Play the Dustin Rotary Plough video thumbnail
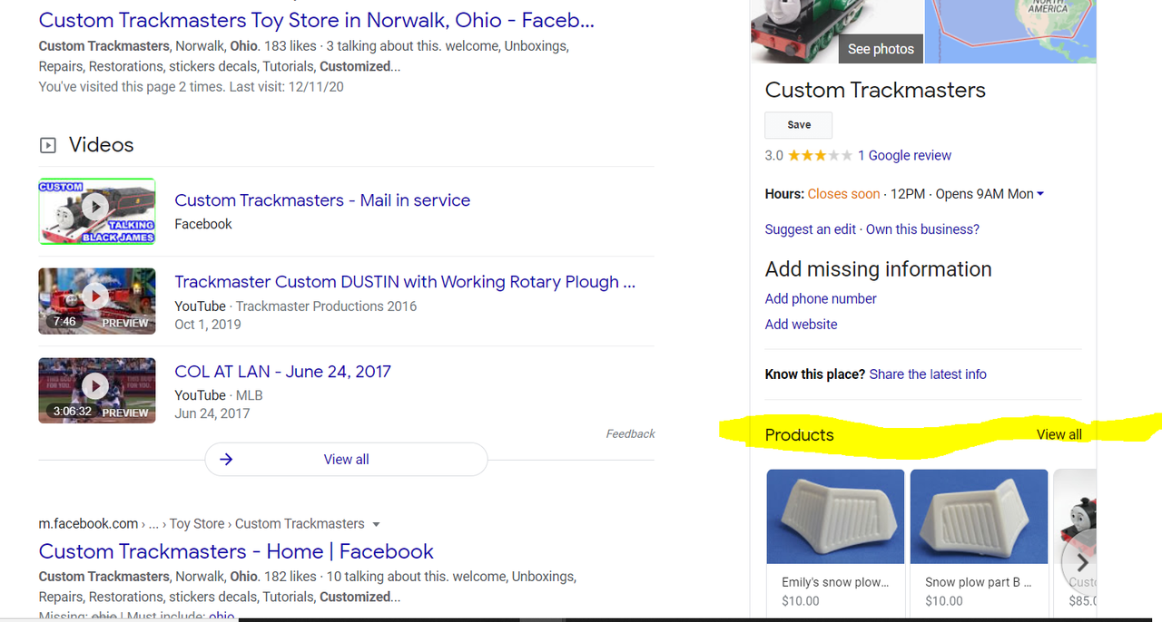 point(96,301)
